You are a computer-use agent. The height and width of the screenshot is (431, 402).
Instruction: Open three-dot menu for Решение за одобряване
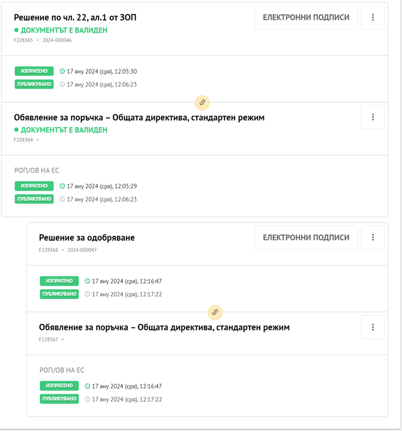[373, 238]
